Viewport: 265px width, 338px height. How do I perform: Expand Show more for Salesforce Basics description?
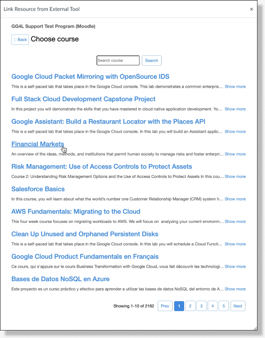click(235, 199)
